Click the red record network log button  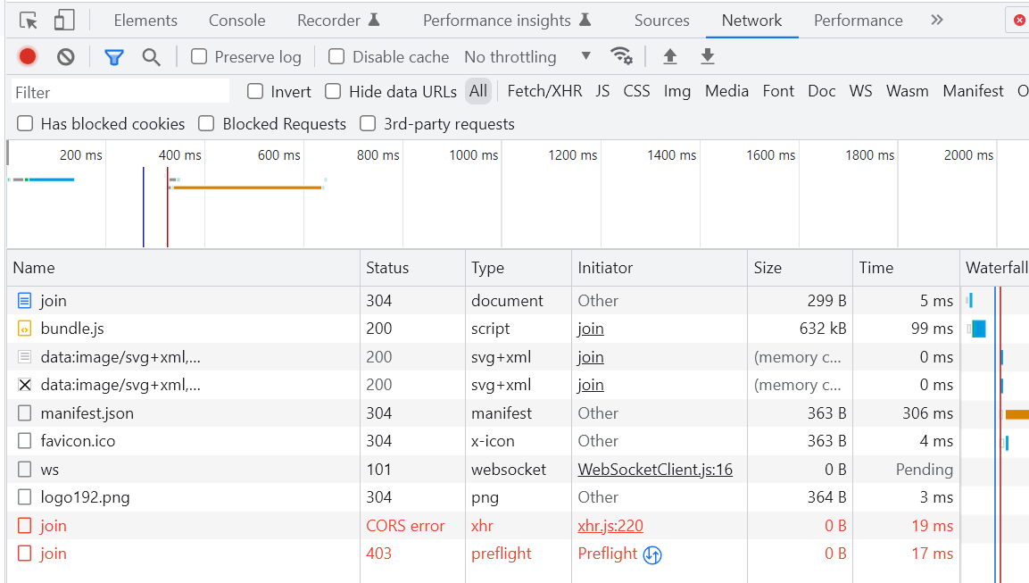click(28, 57)
